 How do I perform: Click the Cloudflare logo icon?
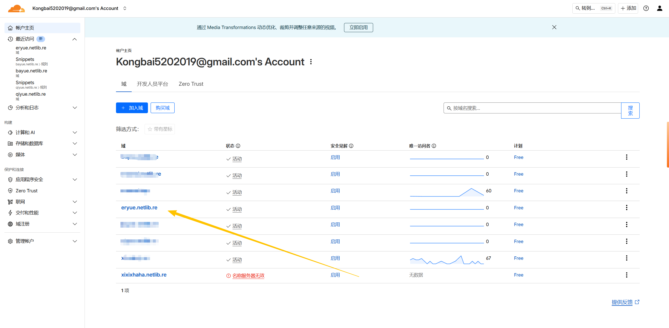[16, 8]
